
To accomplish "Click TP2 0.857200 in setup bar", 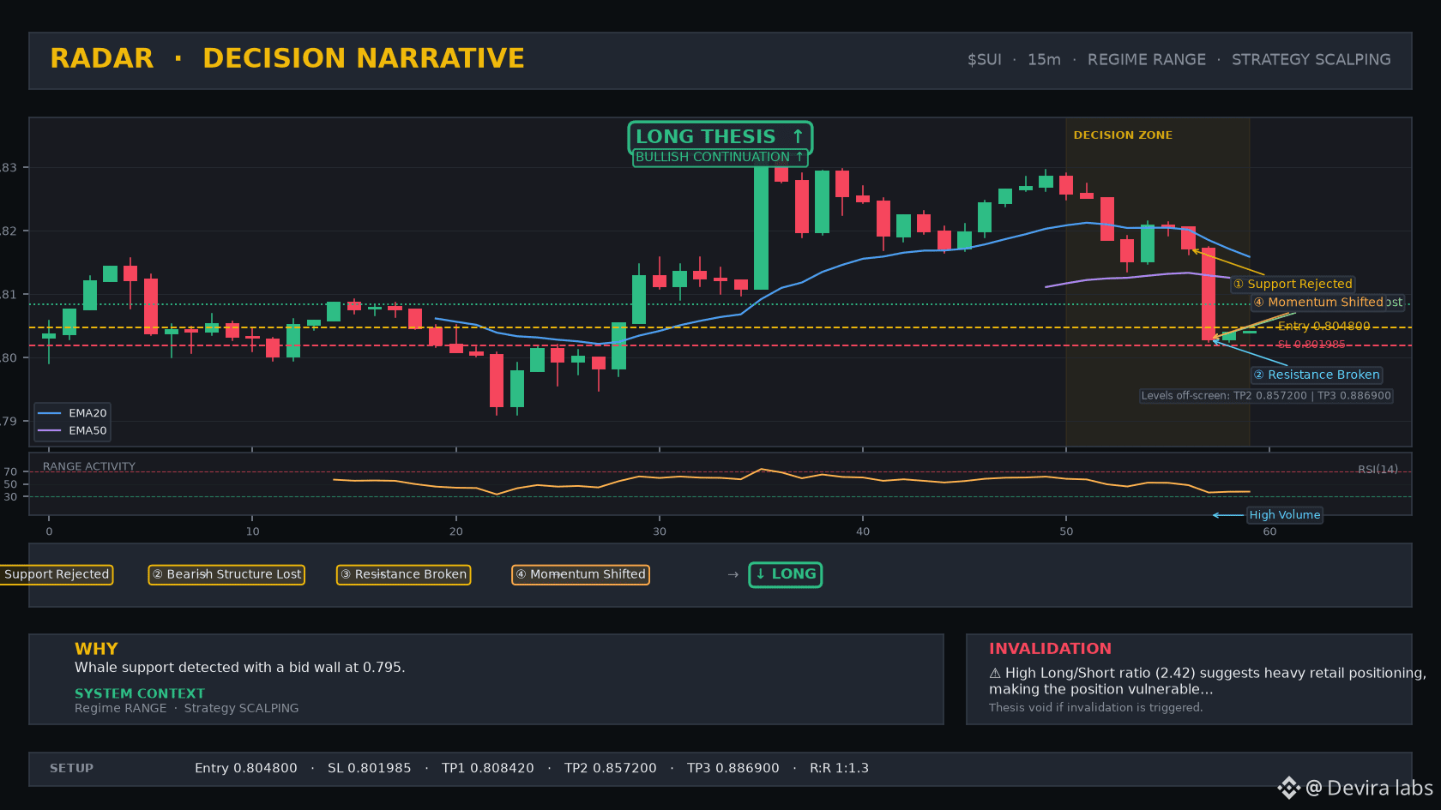I will pos(611,768).
